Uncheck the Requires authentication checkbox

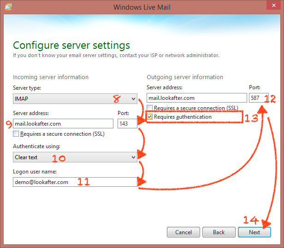point(150,117)
